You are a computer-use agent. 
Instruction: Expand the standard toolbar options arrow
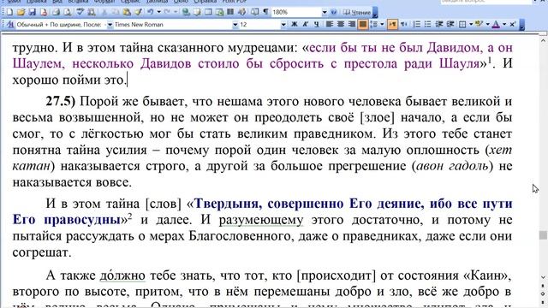click(375, 13)
